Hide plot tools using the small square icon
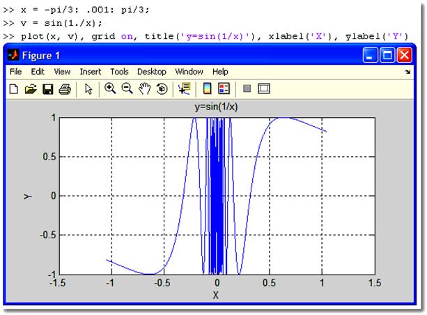The width and height of the screenshot is (427, 315). pyautogui.click(x=247, y=89)
